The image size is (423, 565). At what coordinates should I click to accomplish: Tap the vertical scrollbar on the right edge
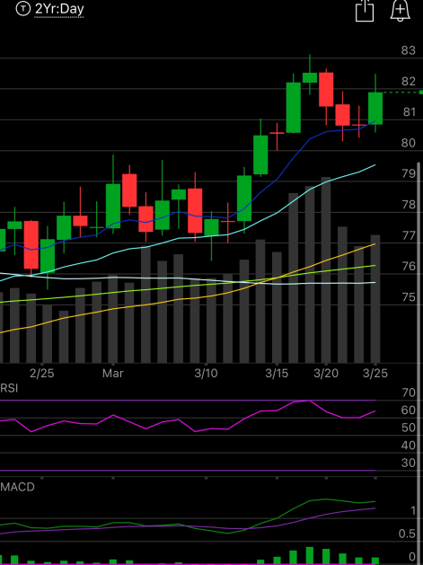click(x=419, y=364)
